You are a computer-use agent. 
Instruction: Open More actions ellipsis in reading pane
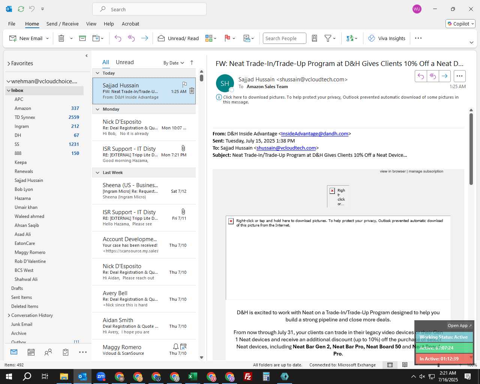459,76
